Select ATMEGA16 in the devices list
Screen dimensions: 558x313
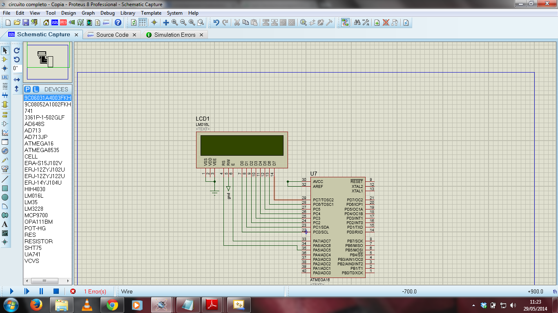[x=39, y=143]
